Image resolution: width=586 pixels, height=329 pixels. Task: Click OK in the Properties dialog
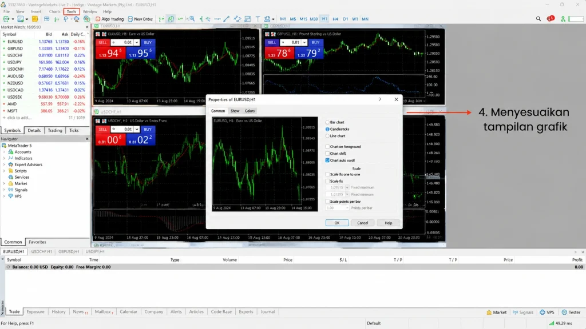click(x=336, y=223)
